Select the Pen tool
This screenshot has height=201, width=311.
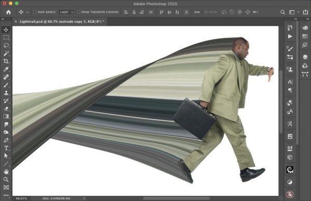(6, 140)
